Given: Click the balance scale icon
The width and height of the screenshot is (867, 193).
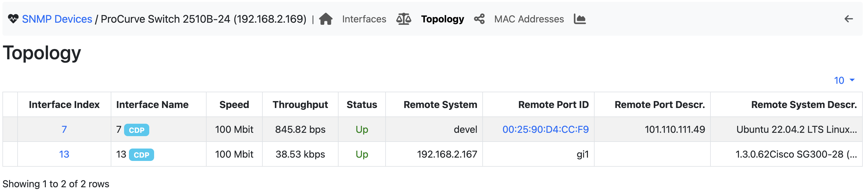Looking at the screenshot, I should (403, 19).
